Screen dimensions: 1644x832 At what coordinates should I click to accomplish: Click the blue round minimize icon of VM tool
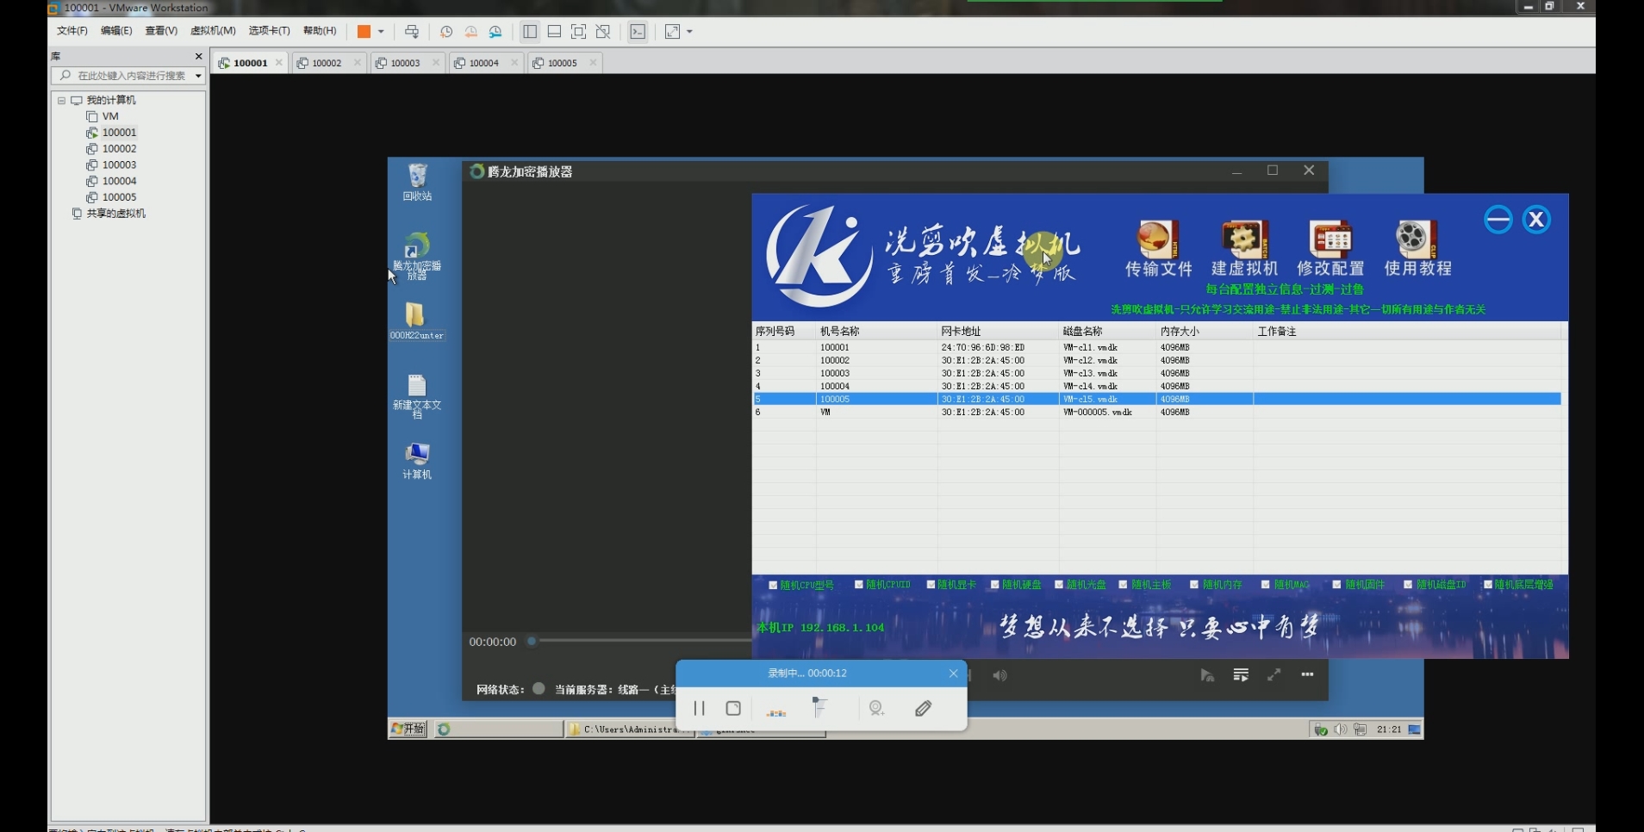coord(1498,220)
